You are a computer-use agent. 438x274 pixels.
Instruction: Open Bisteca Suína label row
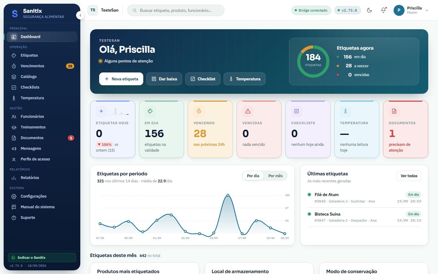tap(364, 217)
